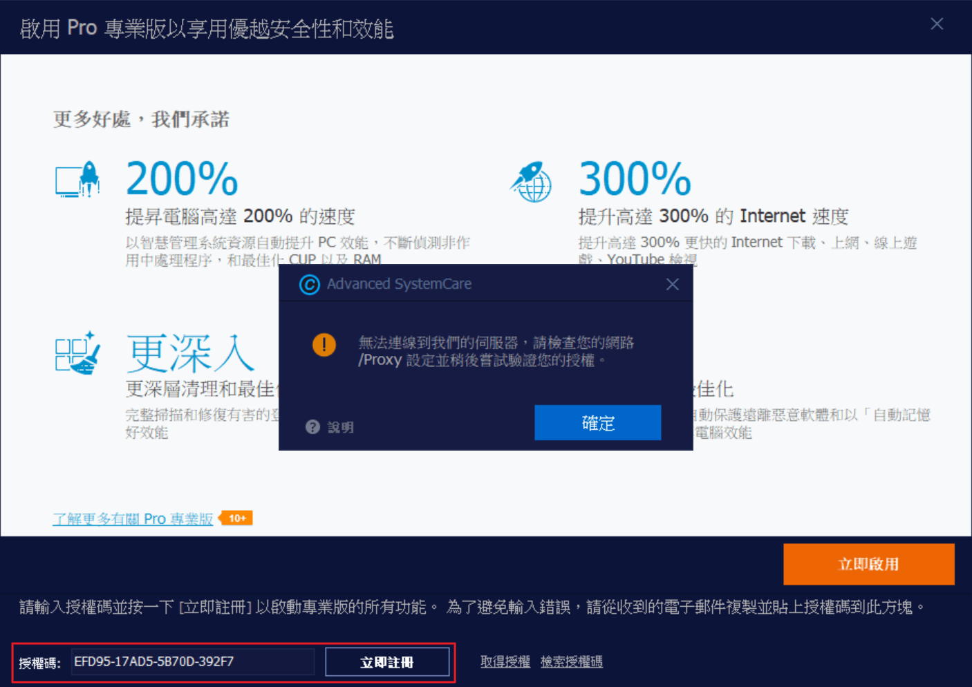
Task: Click the 確定 button in the dialog
Action: coord(597,422)
